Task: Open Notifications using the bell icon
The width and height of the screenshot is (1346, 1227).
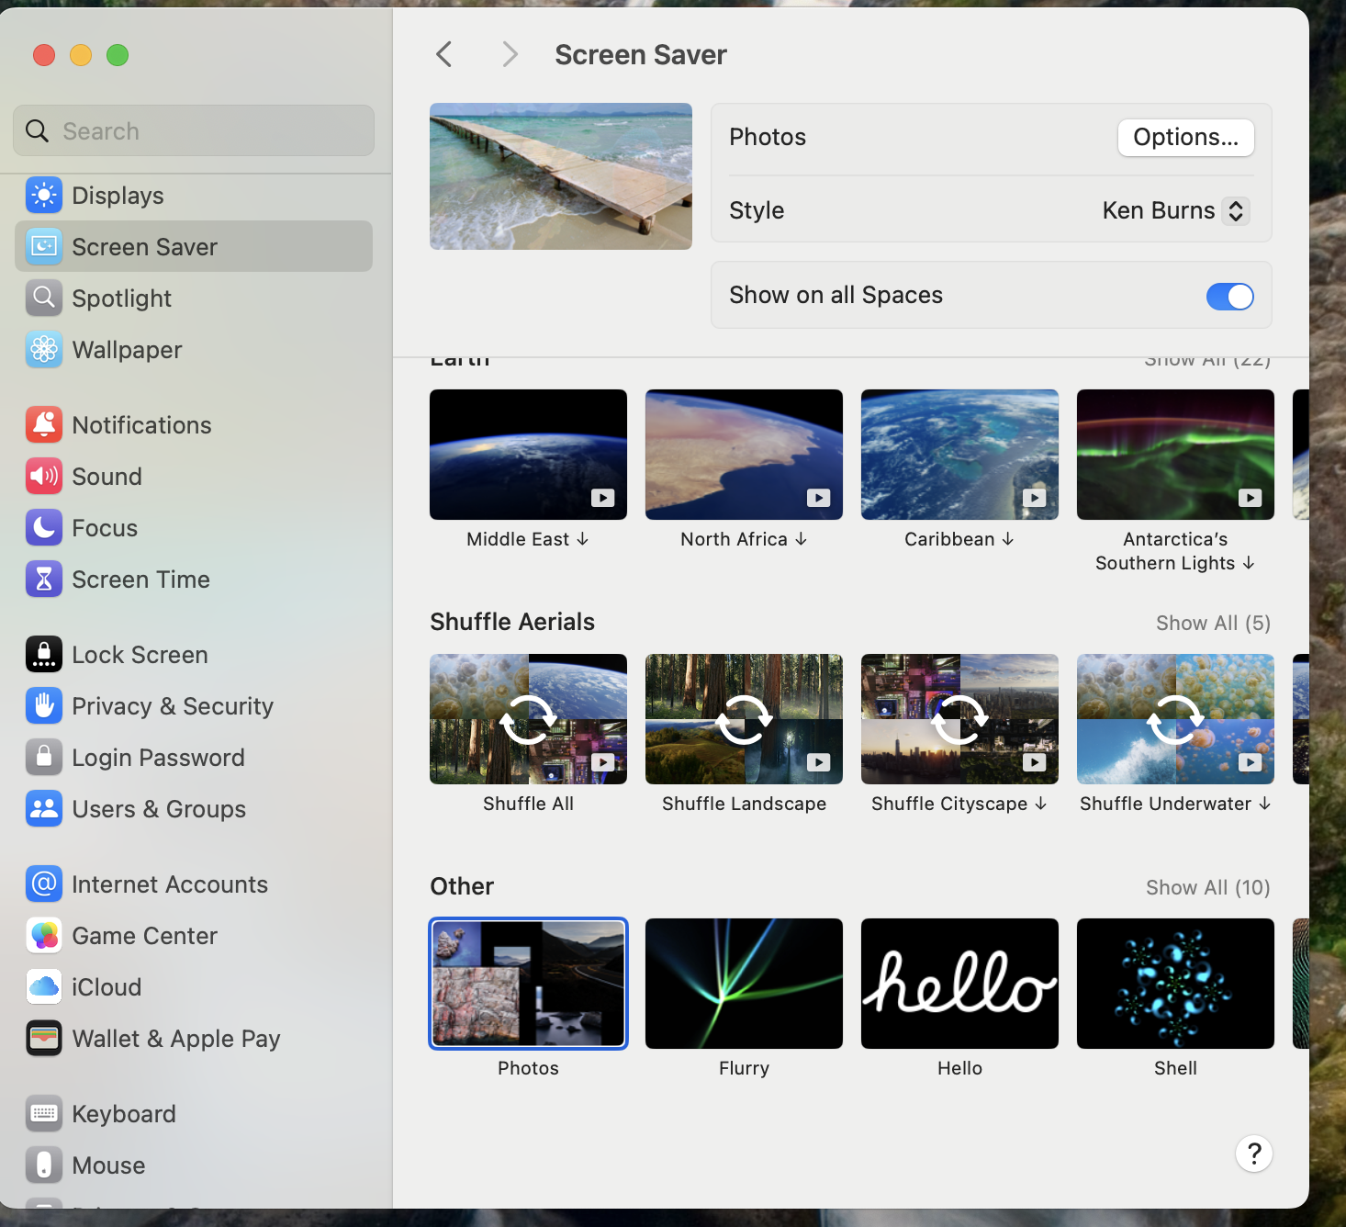Action: coord(43,425)
